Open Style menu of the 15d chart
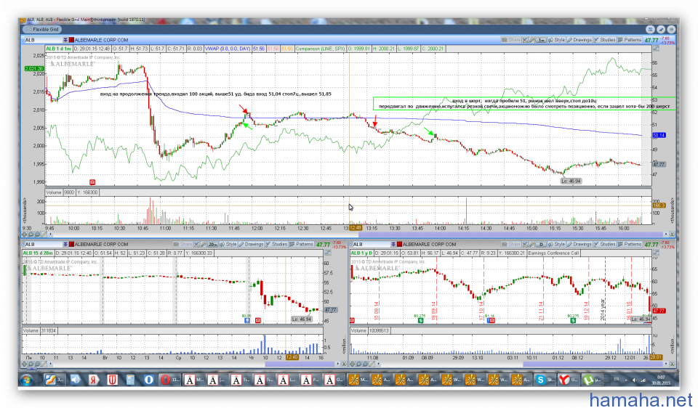This screenshot has height=408, width=698. pyautogui.click(x=228, y=245)
